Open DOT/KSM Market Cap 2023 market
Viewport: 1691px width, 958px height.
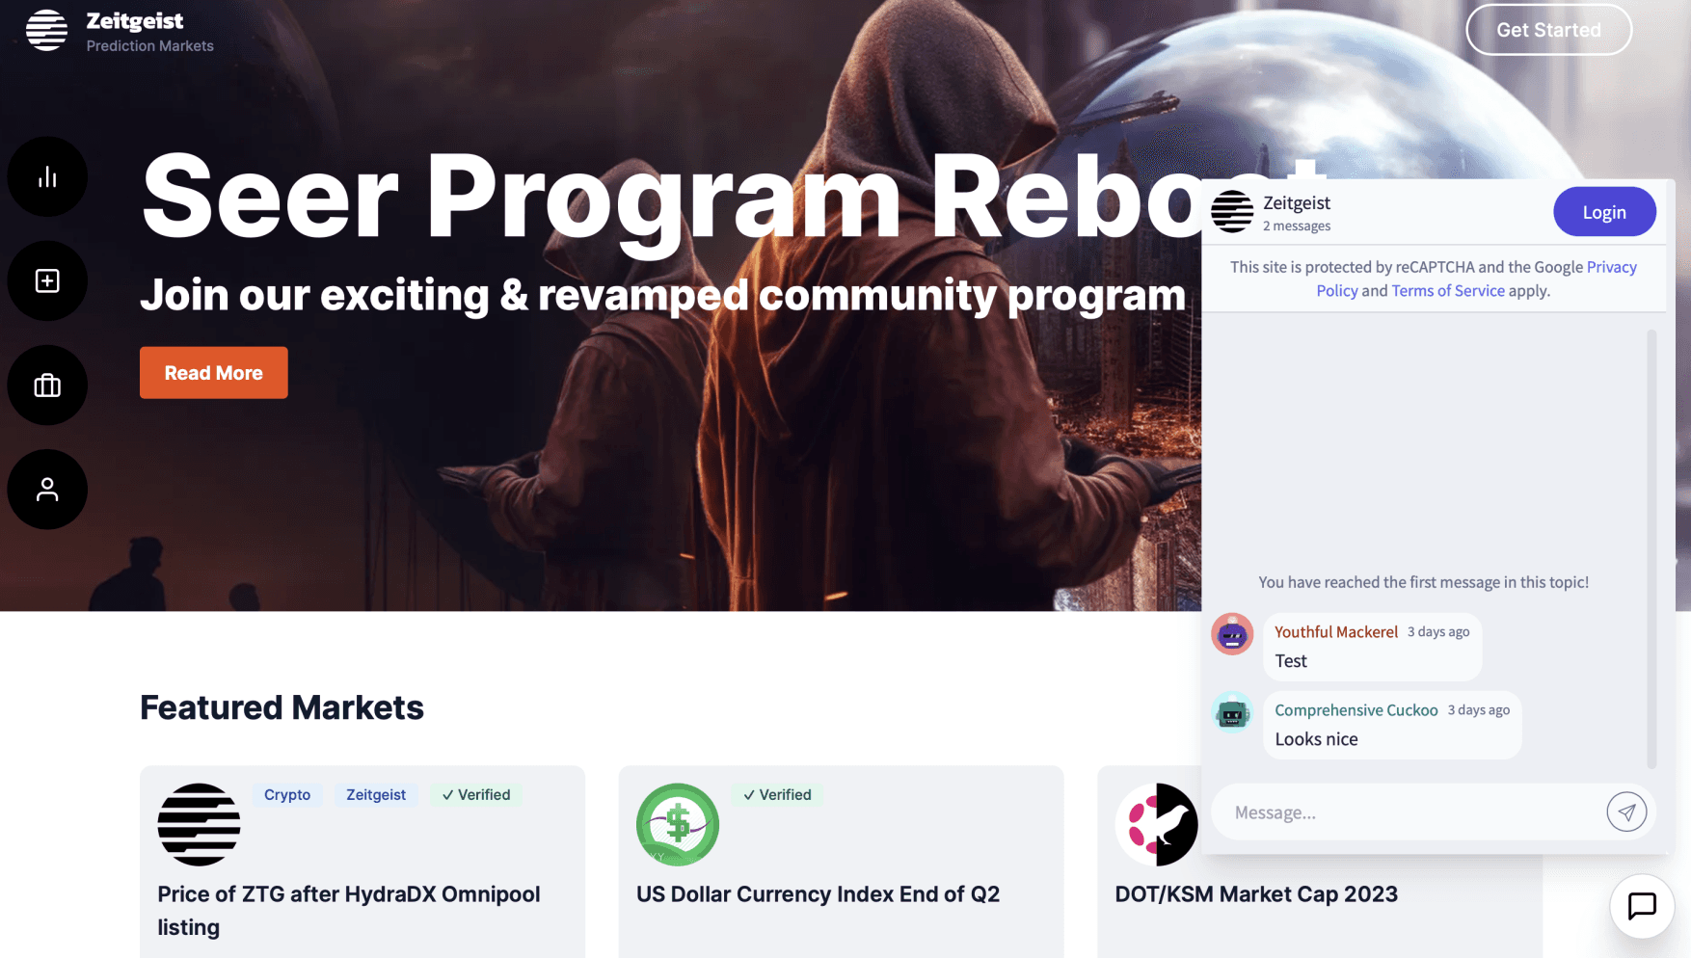[1256, 894]
